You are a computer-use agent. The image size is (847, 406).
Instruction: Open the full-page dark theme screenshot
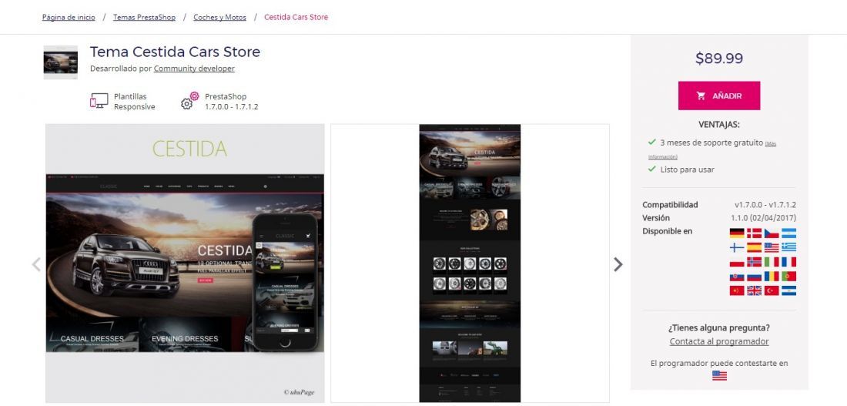[x=470, y=263]
